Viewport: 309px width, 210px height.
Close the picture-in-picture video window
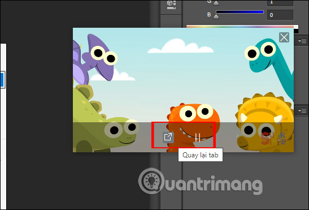click(284, 37)
